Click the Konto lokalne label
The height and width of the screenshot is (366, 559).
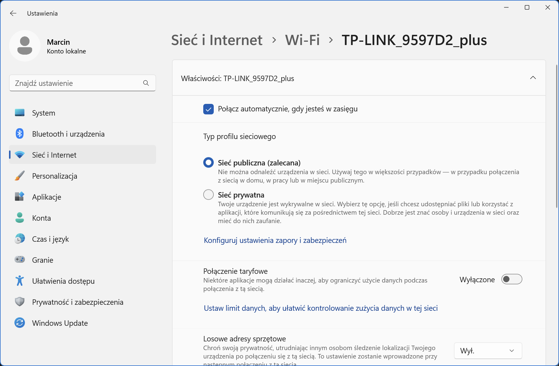pyautogui.click(x=66, y=51)
